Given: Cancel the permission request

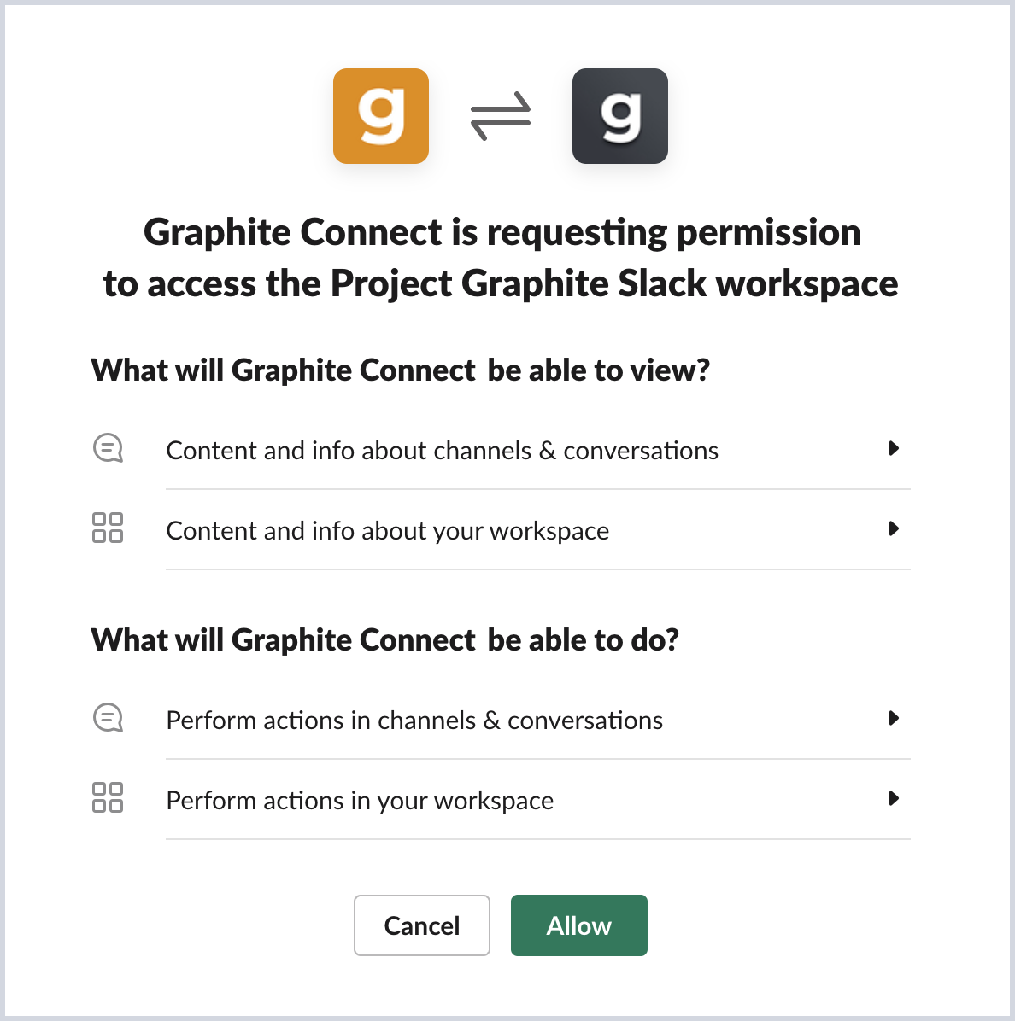Looking at the screenshot, I should [x=421, y=925].
